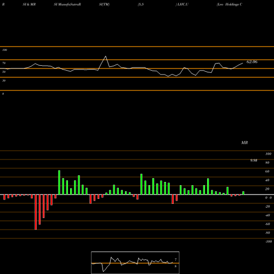This screenshot has width=274, height=274.
Task: Click the 'SI MunafaSutraR' header text
Action: [67, 4]
